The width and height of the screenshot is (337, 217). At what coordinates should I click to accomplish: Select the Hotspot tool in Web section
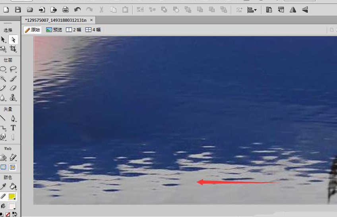point(3,157)
